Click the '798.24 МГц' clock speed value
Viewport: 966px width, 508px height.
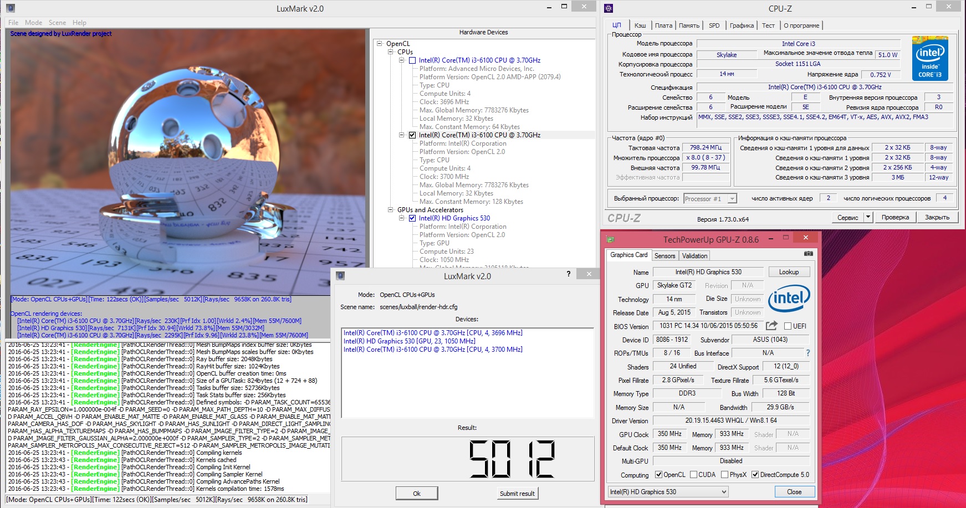pyautogui.click(x=706, y=148)
